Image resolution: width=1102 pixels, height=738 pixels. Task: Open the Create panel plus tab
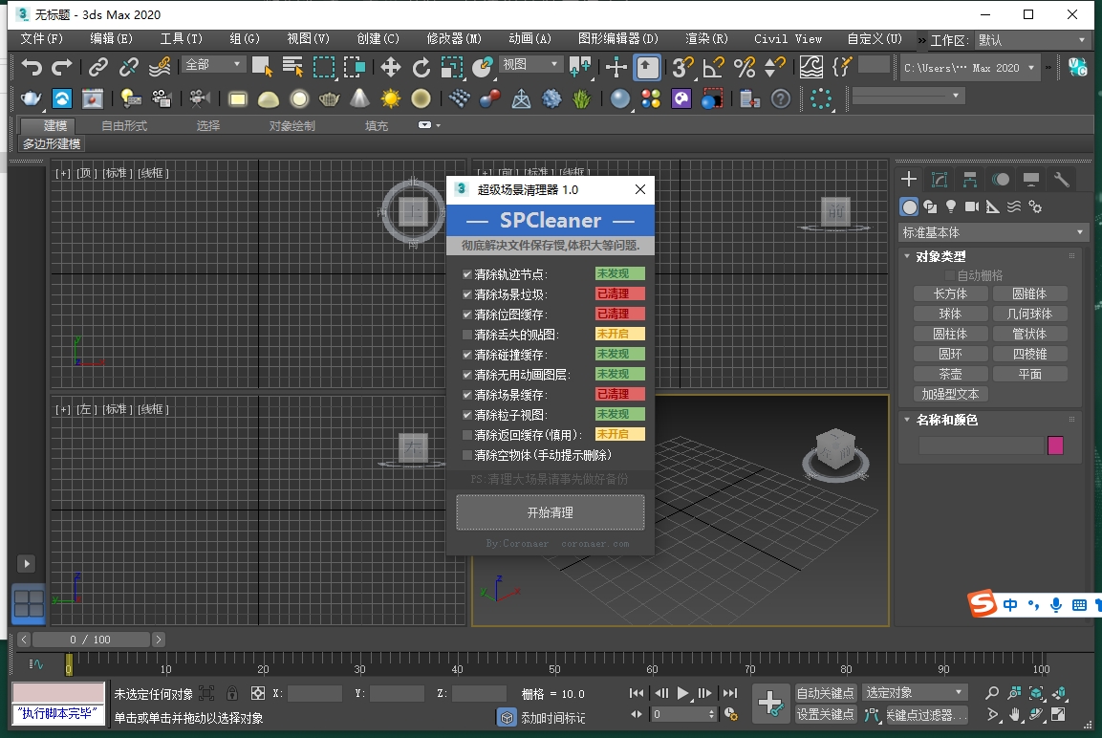[x=909, y=179]
